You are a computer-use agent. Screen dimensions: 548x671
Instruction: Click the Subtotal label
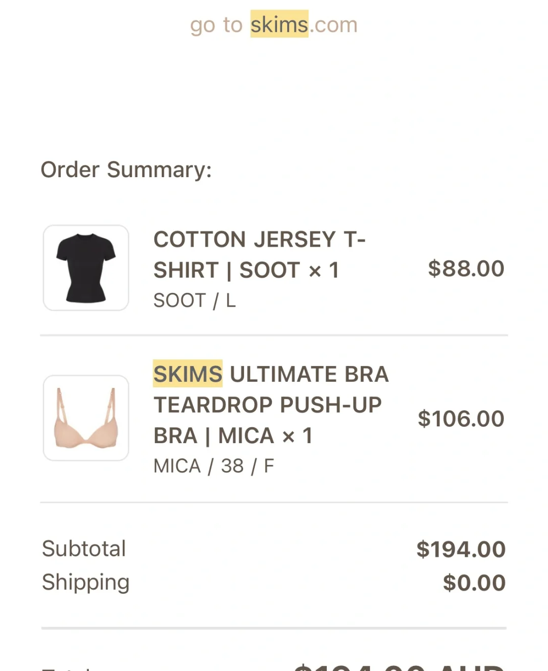(84, 549)
